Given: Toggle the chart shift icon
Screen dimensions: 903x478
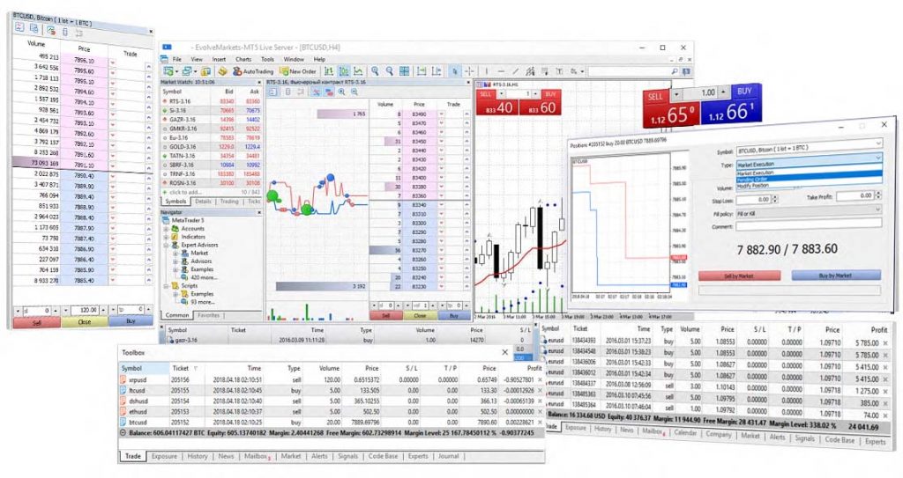Looking at the screenshot, I should [x=437, y=71].
